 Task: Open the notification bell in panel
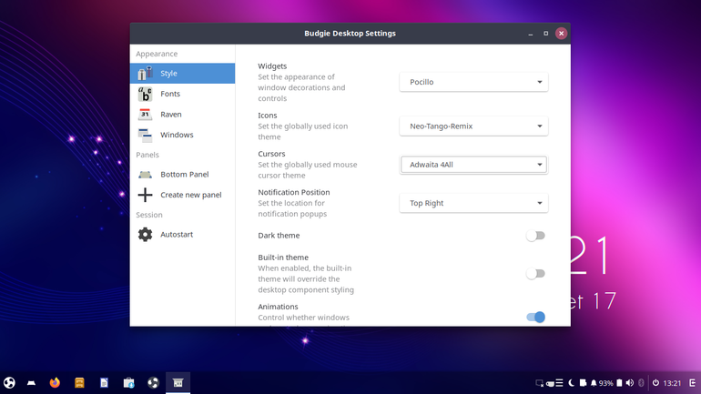point(594,383)
